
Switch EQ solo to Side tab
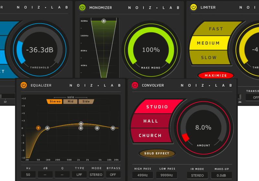point(86,101)
